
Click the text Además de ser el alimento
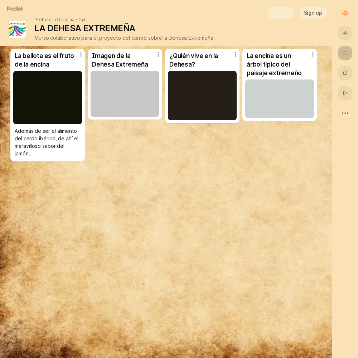click(x=47, y=142)
